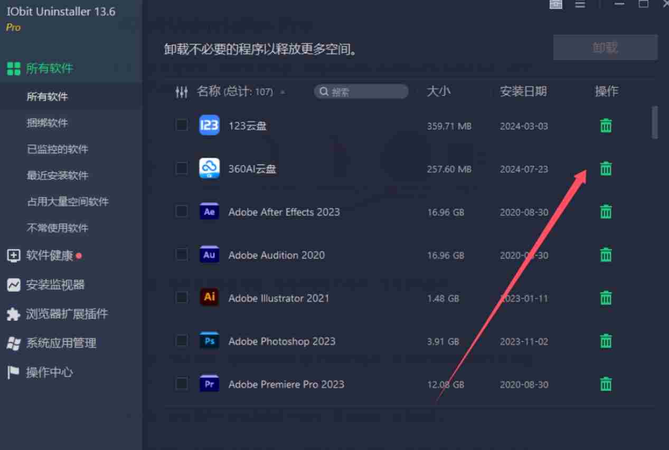Click the 360AI云盘 cloud app icon
The width and height of the screenshot is (669, 450).
click(209, 169)
